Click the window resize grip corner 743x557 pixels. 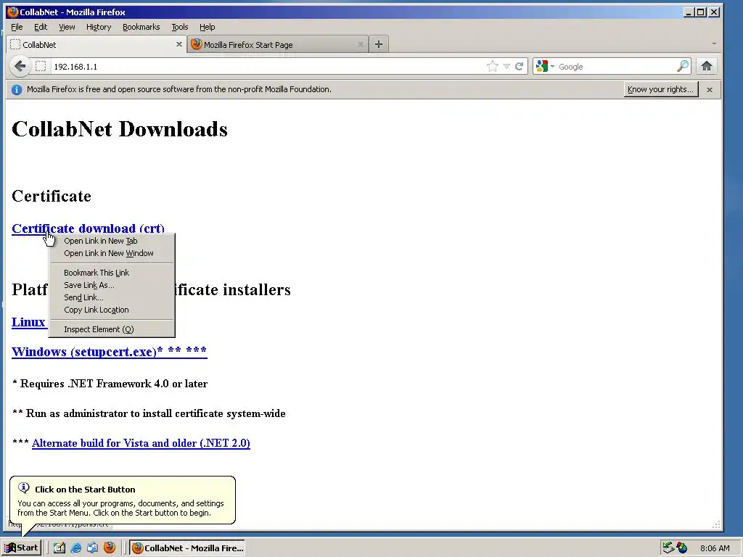(x=716, y=524)
